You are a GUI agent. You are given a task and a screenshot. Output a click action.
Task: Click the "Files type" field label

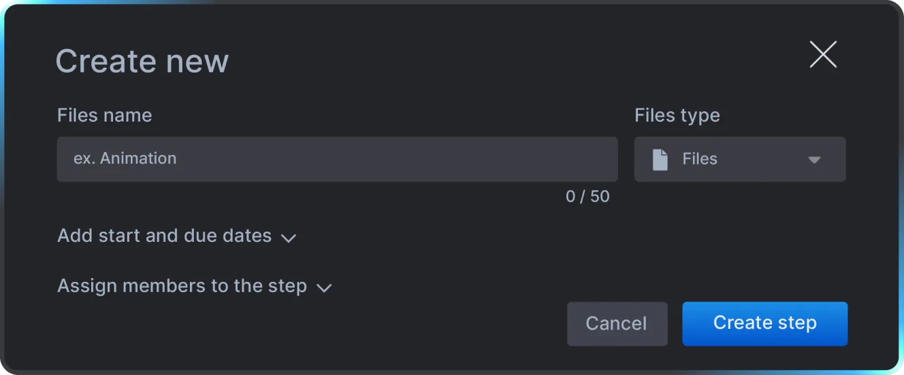click(677, 115)
